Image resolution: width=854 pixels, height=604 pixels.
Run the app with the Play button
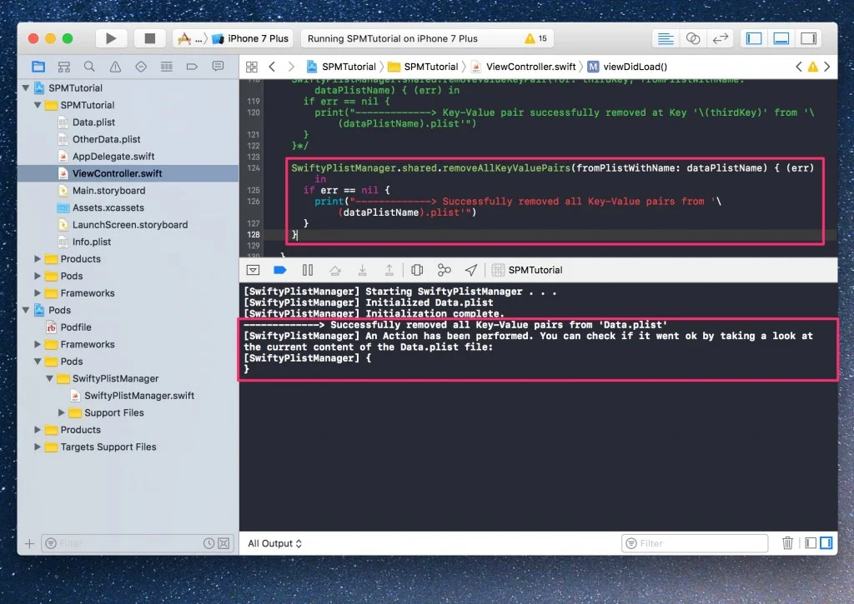pos(111,38)
